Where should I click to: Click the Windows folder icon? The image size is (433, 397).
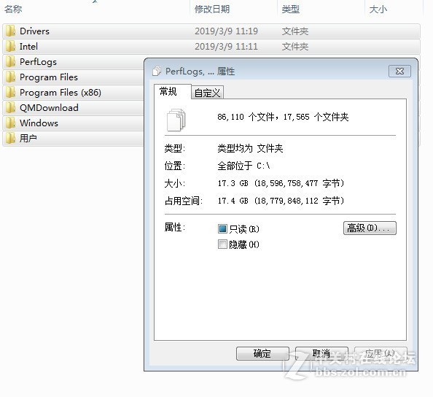tap(10, 123)
